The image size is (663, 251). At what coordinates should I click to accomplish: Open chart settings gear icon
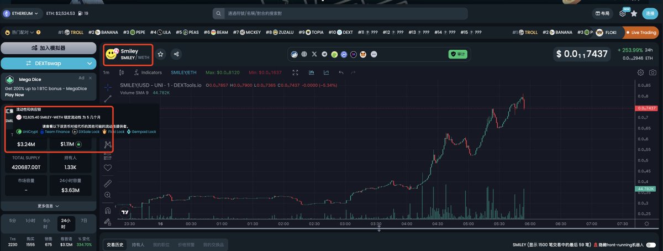tap(641, 72)
